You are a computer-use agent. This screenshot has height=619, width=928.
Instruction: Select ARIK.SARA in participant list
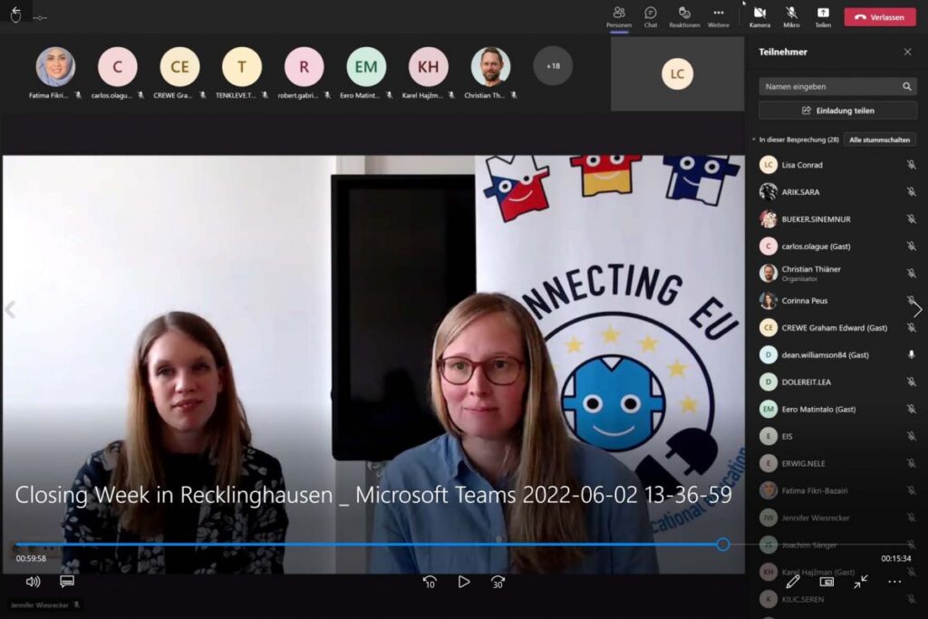[x=837, y=192]
